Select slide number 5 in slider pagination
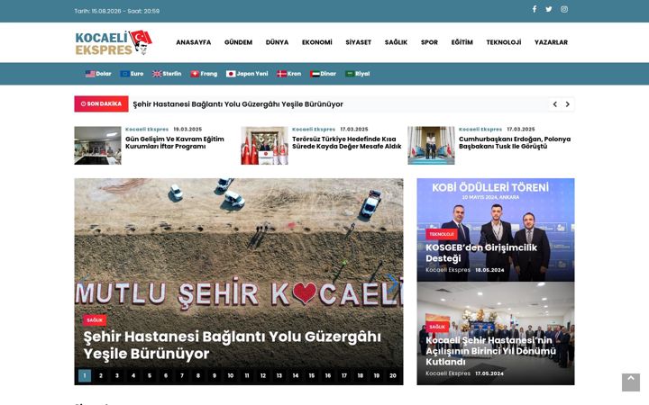649x405 pixels. click(150, 375)
